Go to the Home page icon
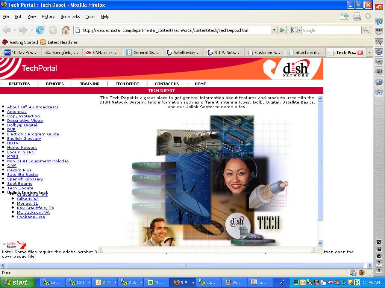 tap(65, 30)
